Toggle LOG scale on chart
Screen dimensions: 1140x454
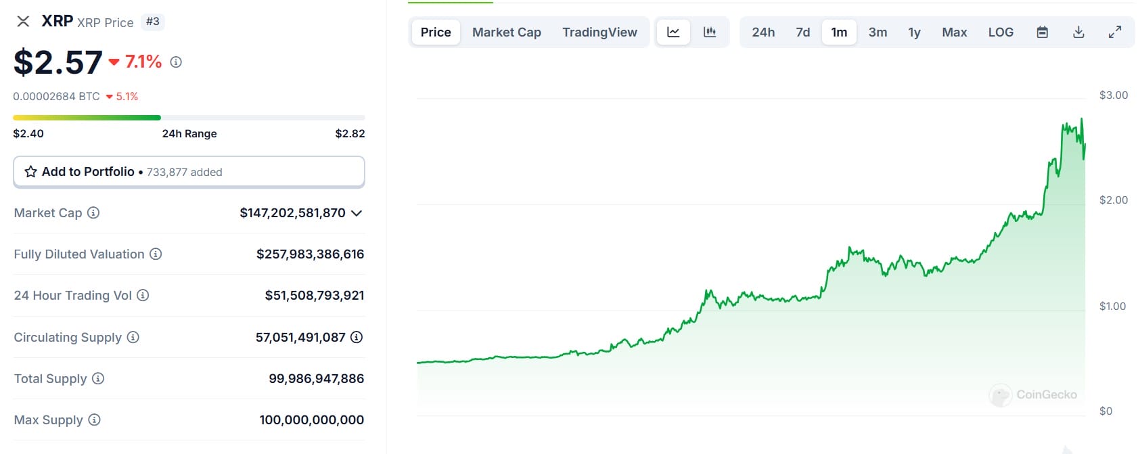click(x=1001, y=32)
